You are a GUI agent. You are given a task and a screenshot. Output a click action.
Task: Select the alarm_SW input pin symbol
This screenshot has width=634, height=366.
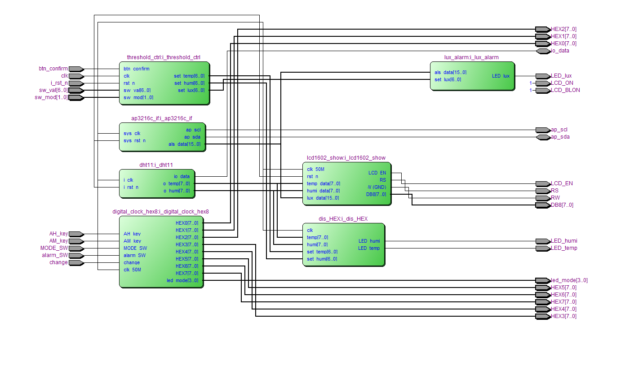coord(76,256)
